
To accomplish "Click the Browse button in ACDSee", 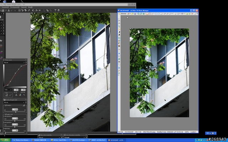I will pyautogui.click(x=123, y=13).
